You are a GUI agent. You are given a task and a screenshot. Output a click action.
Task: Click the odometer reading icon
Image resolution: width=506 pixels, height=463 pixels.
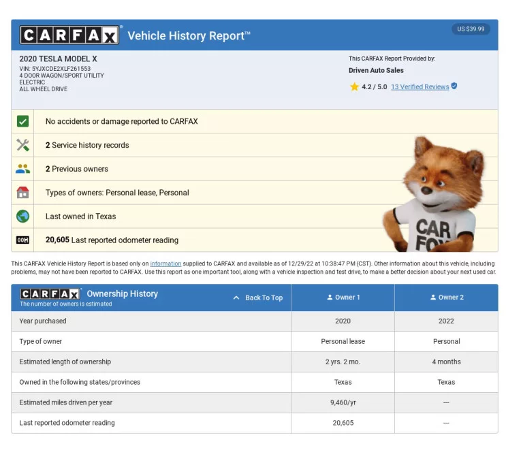(x=22, y=240)
